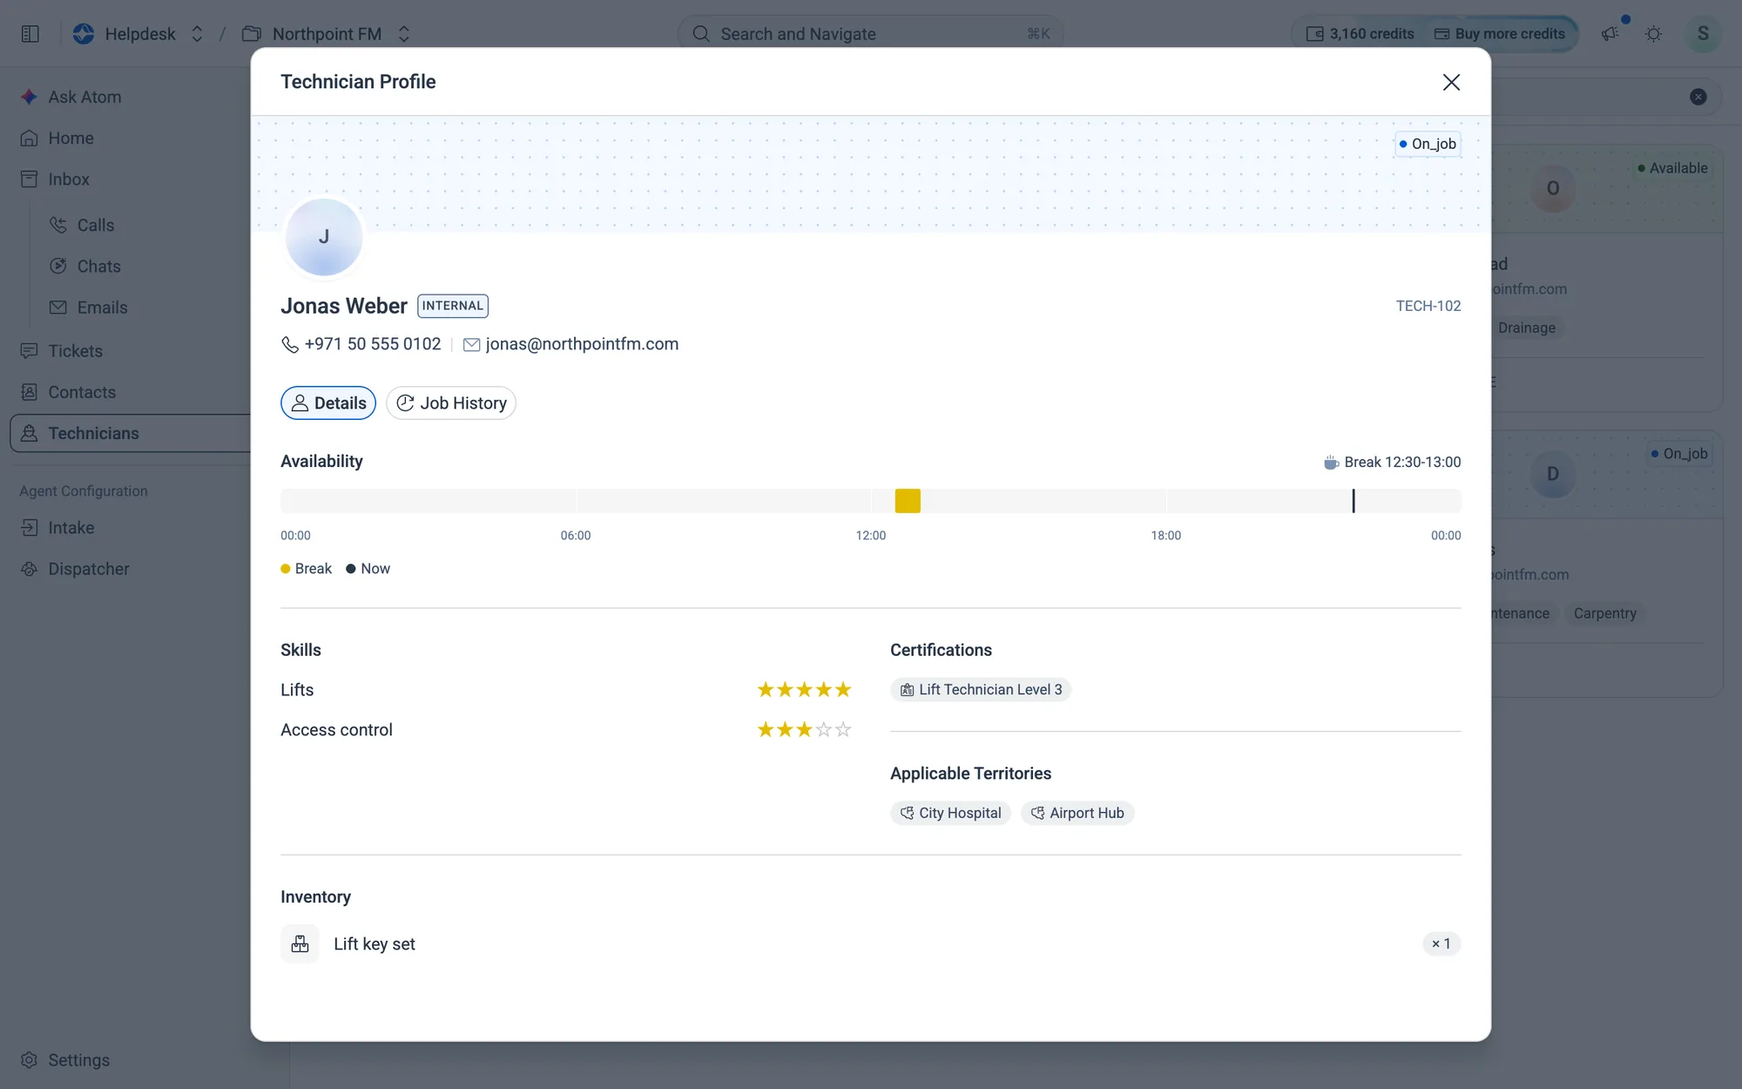Screen dimensions: 1742x1089
Task: Click the Lifts skill star rating
Action: (x=804, y=689)
